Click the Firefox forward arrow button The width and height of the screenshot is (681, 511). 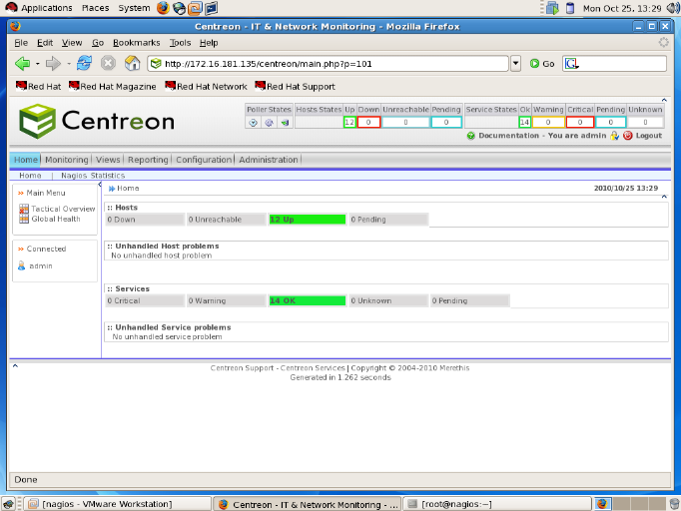pos(53,64)
